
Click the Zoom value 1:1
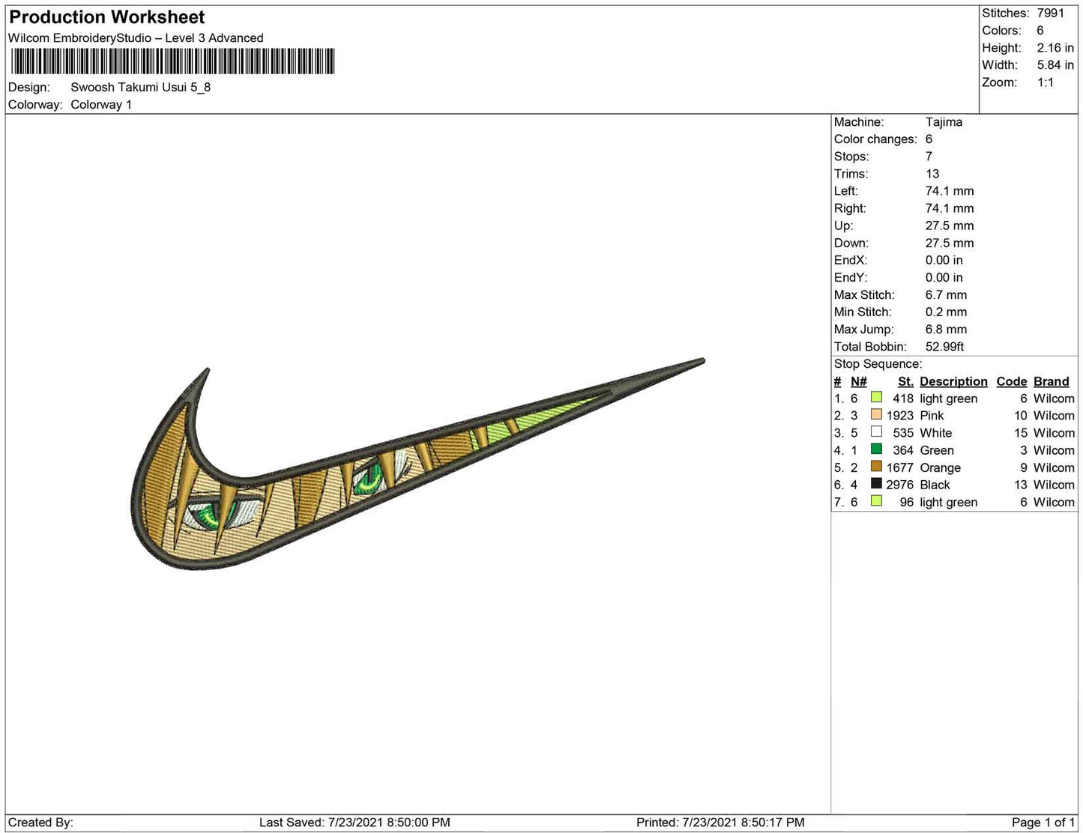(1046, 82)
